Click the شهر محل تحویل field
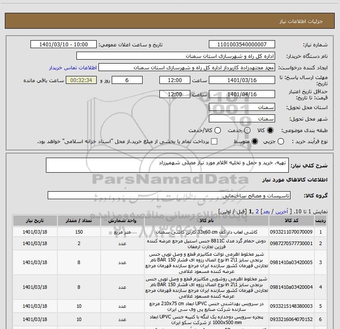 242,119
